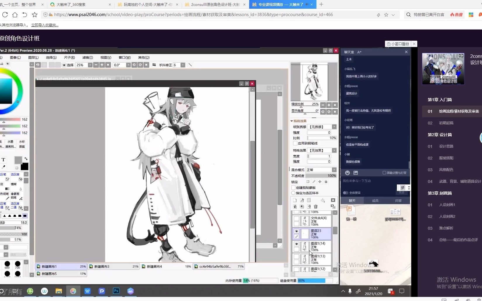Add a layer mask
The height and width of the screenshot is (301, 482).
coord(333,200)
